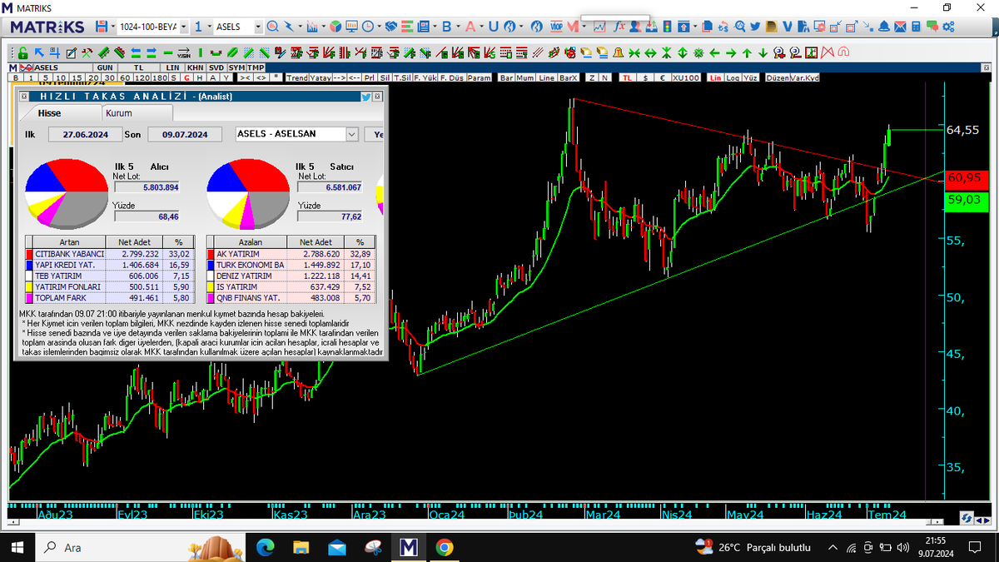
Task: Click blue swatch beside YAPI KREDI YAT.
Action: coord(29,264)
